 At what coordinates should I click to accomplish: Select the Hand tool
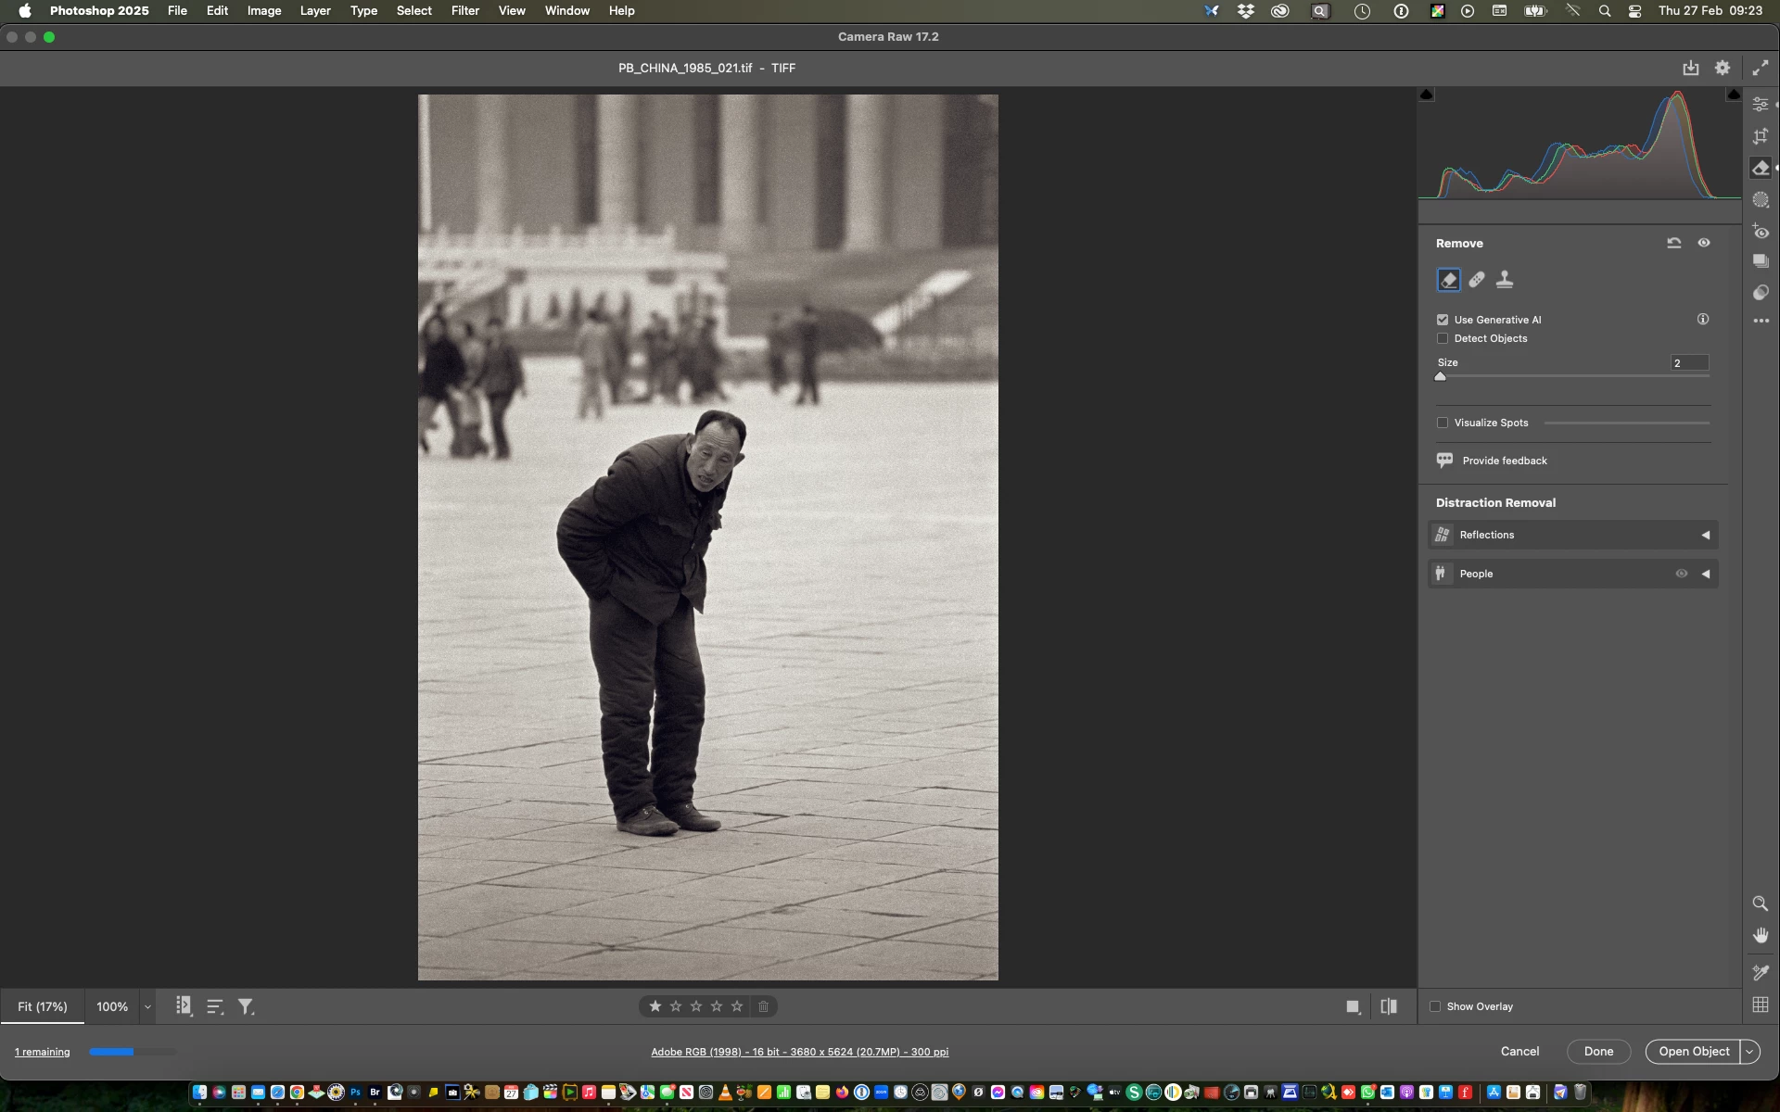pos(1760,935)
